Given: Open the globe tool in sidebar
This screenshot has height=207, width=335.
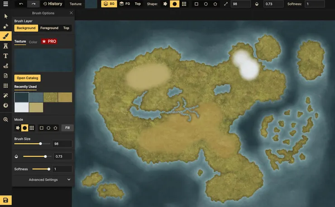Looking at the screenshot, I should [6, 106].
